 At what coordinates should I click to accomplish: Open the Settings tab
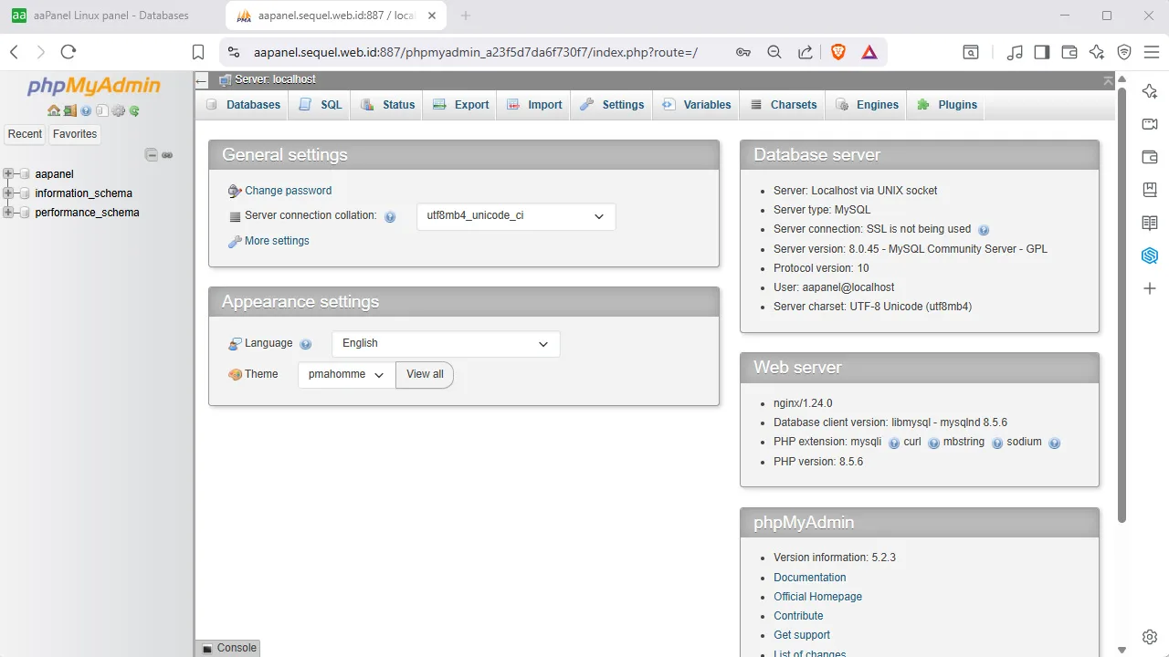click(x=612, y=105)
